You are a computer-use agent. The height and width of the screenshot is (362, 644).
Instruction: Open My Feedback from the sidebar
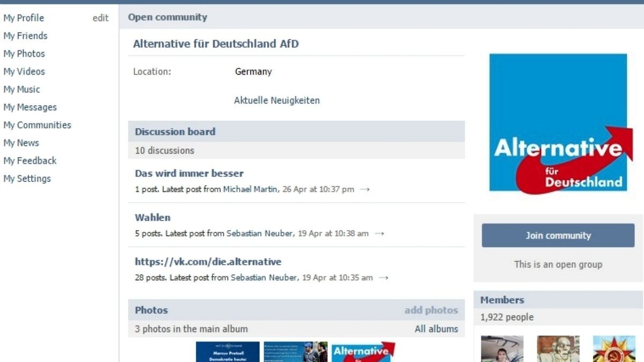coord(30,160)
